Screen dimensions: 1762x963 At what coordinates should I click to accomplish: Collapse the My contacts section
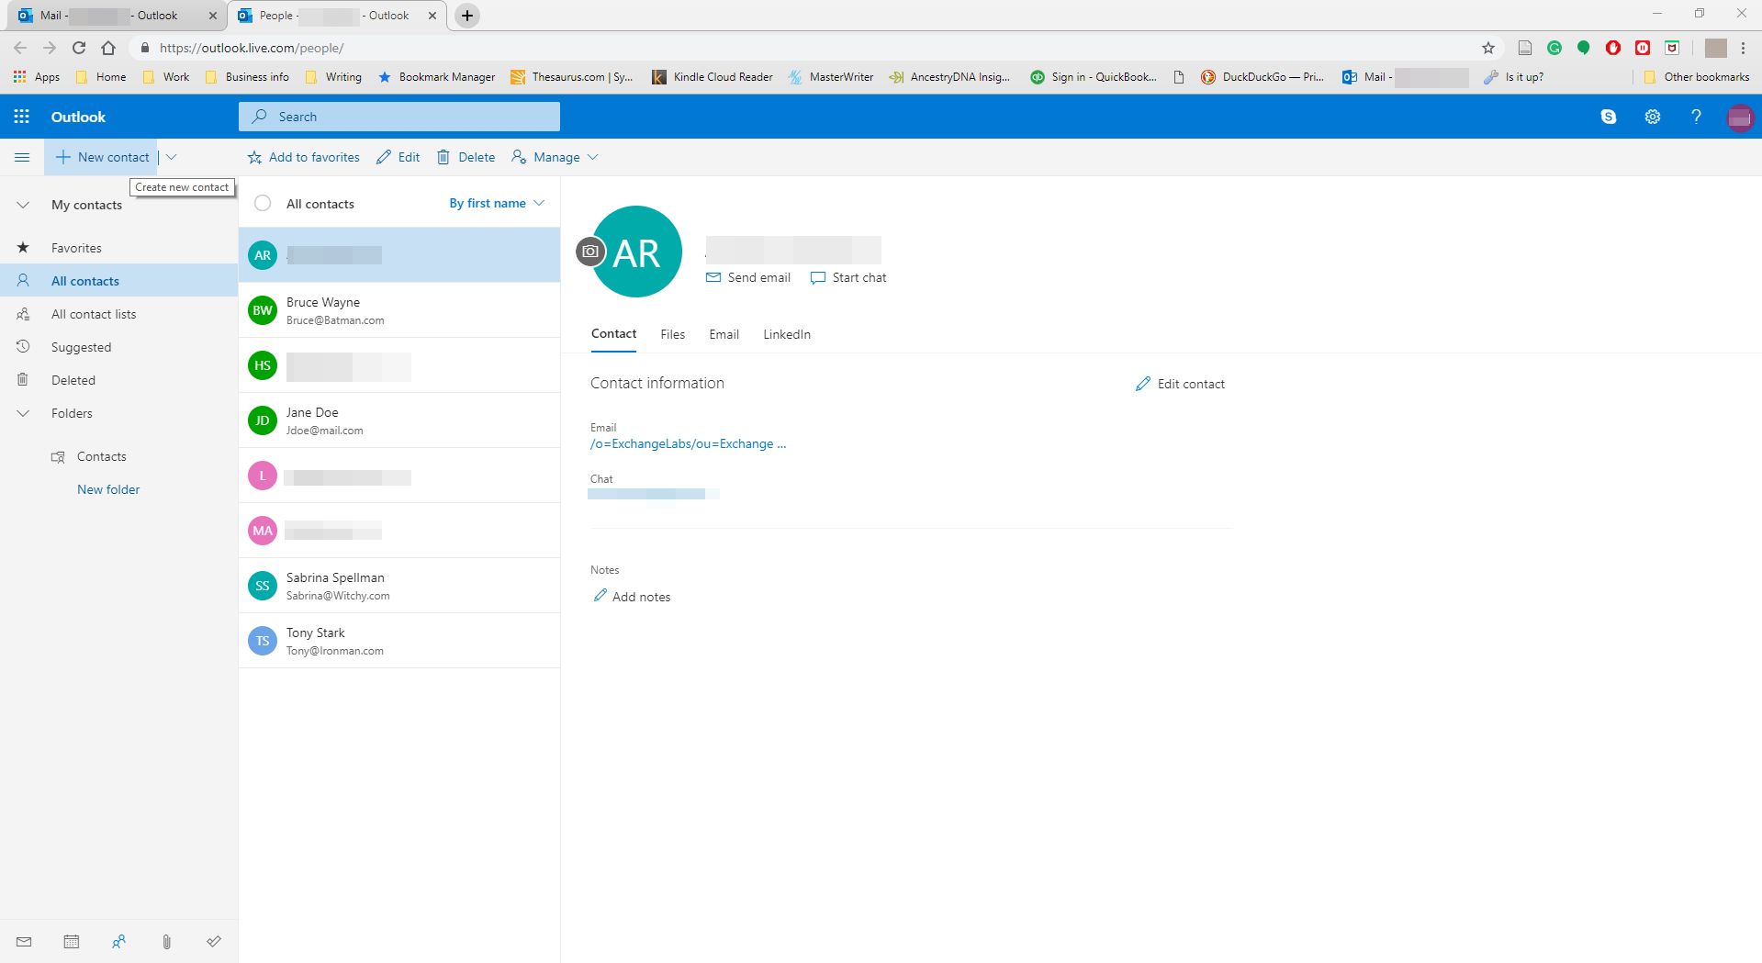tap(23, 205)
